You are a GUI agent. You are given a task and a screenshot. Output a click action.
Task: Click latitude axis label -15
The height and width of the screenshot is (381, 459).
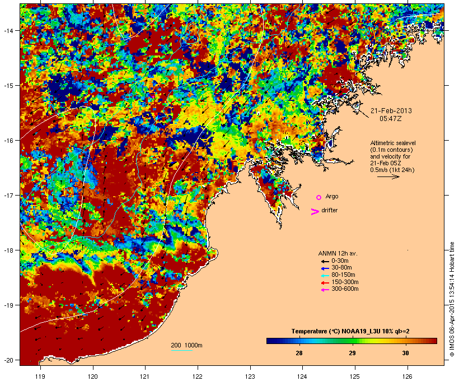coord(8,86)
